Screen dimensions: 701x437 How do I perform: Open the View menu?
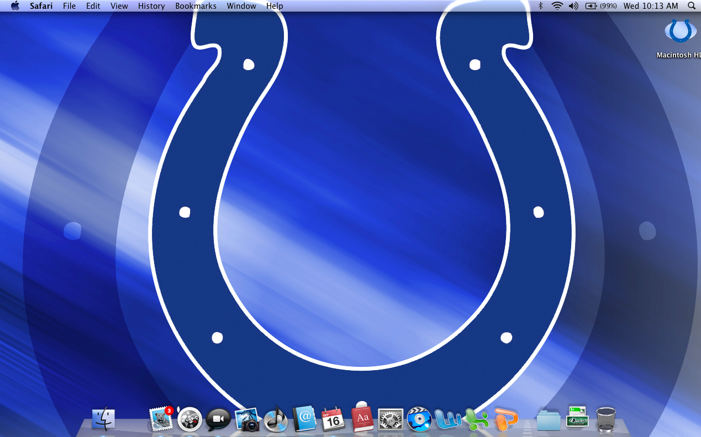119,6
